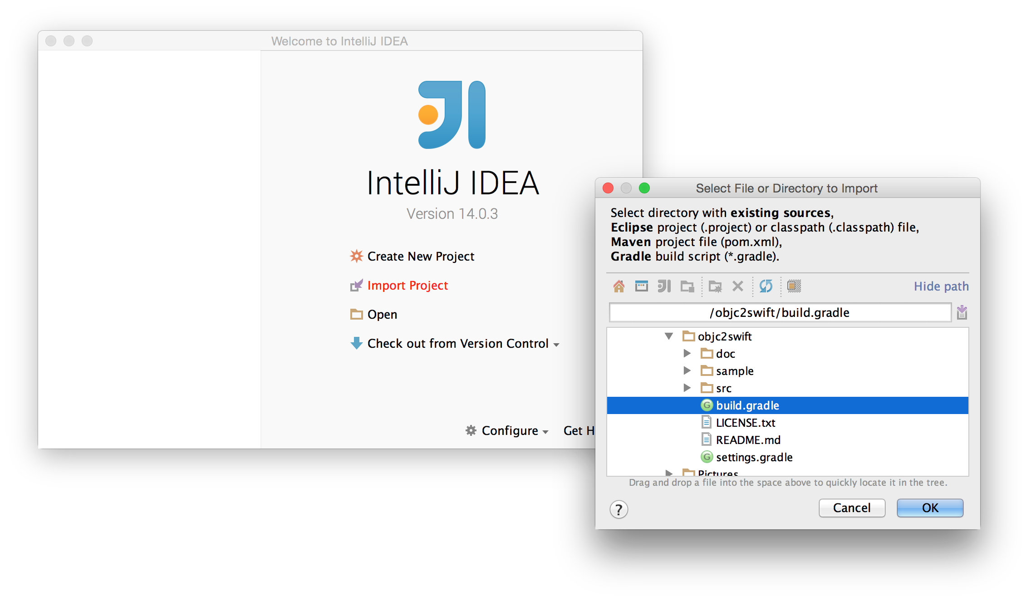Image resolution: width=1031 pixels, height=602 pixels.
Task: Toggle show hidden files and directories
Action: click(x=794, y=286)
